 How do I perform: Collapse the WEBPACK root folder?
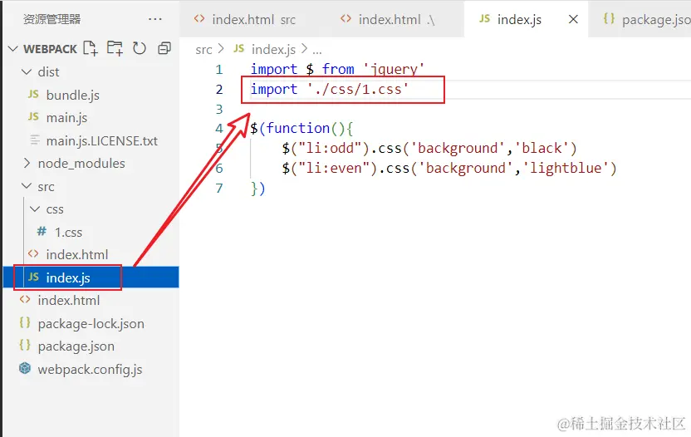click(x=13, y=48)
